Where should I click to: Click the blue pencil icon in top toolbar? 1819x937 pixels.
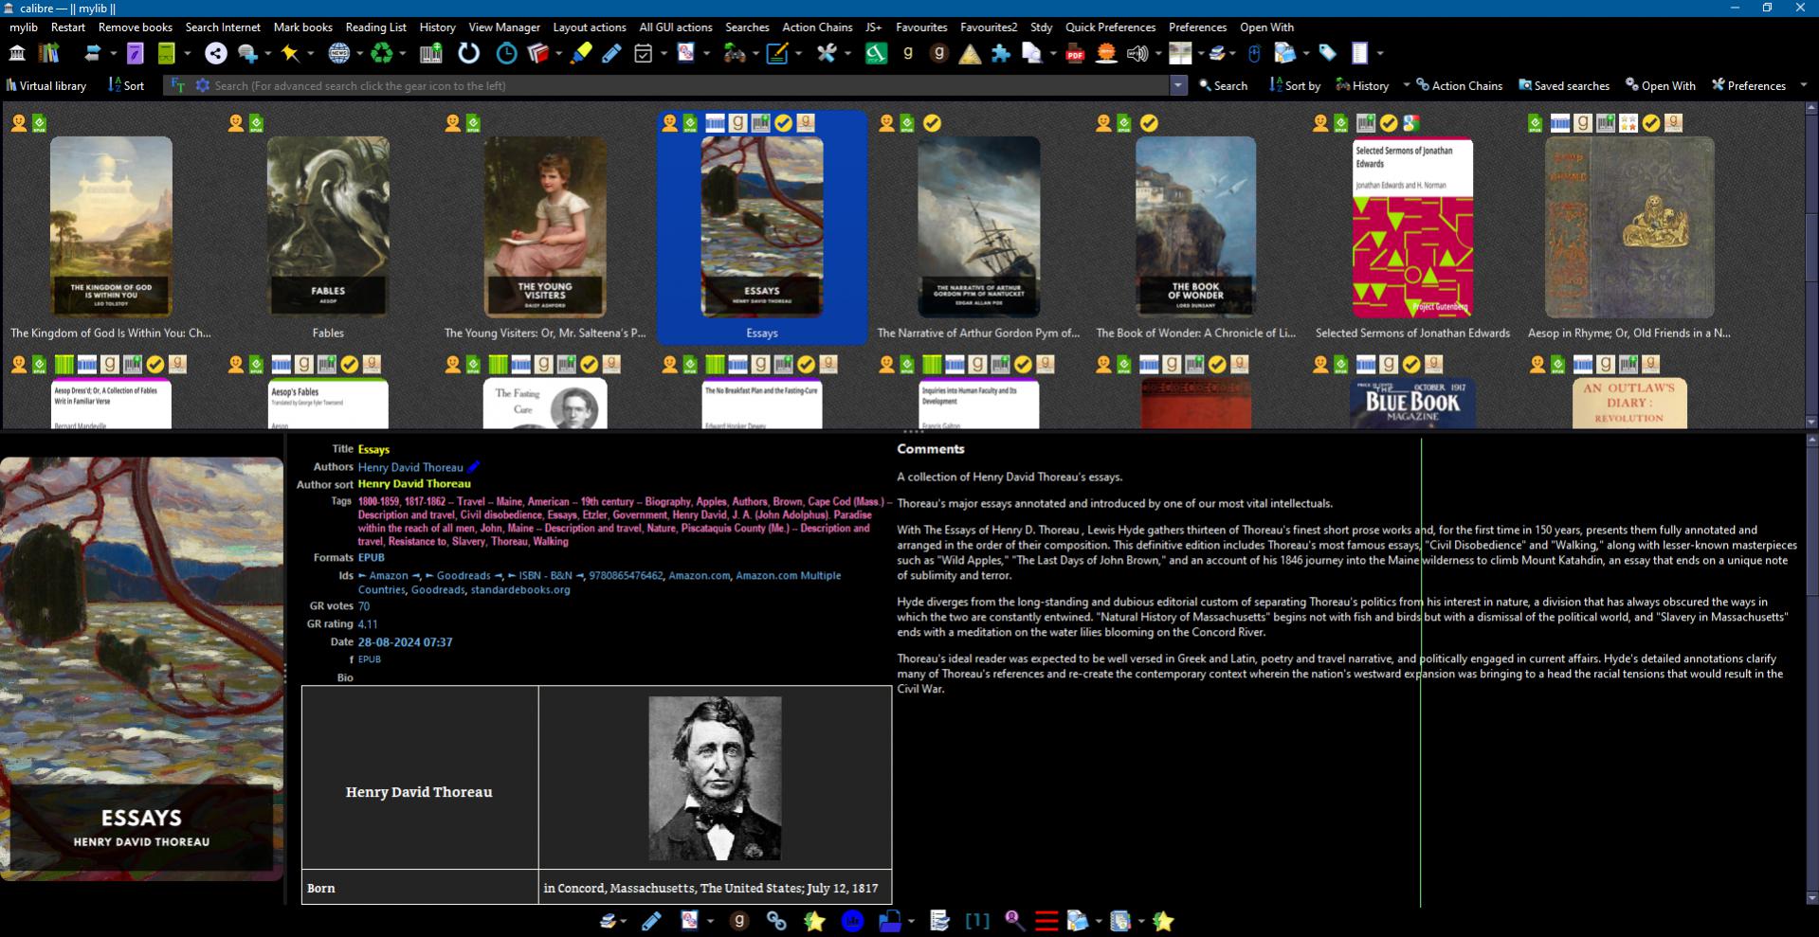point(611,54)
